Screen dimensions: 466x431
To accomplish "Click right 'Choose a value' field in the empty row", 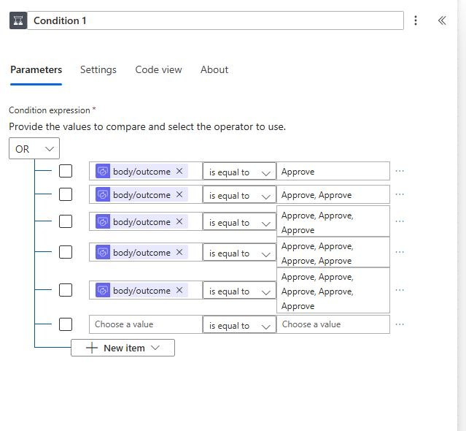I will (x=333, y=324).
